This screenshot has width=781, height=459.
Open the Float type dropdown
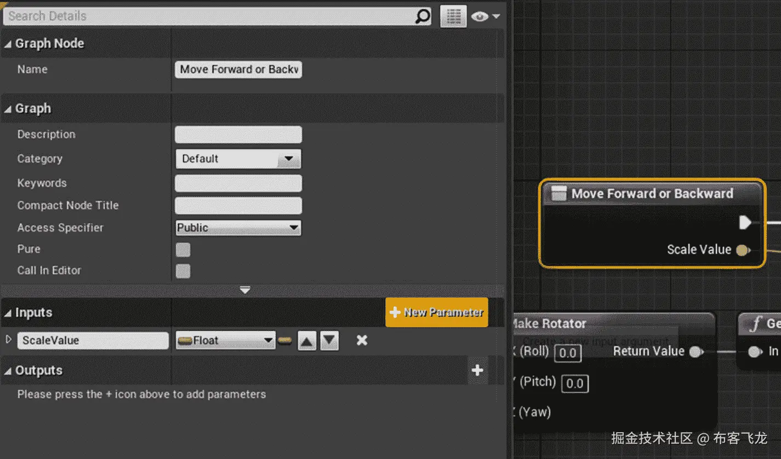pos(225,340)
